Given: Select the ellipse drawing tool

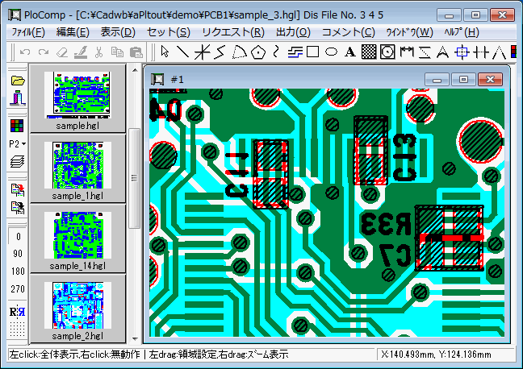Looking at the screenshot, I should [331, 52].
